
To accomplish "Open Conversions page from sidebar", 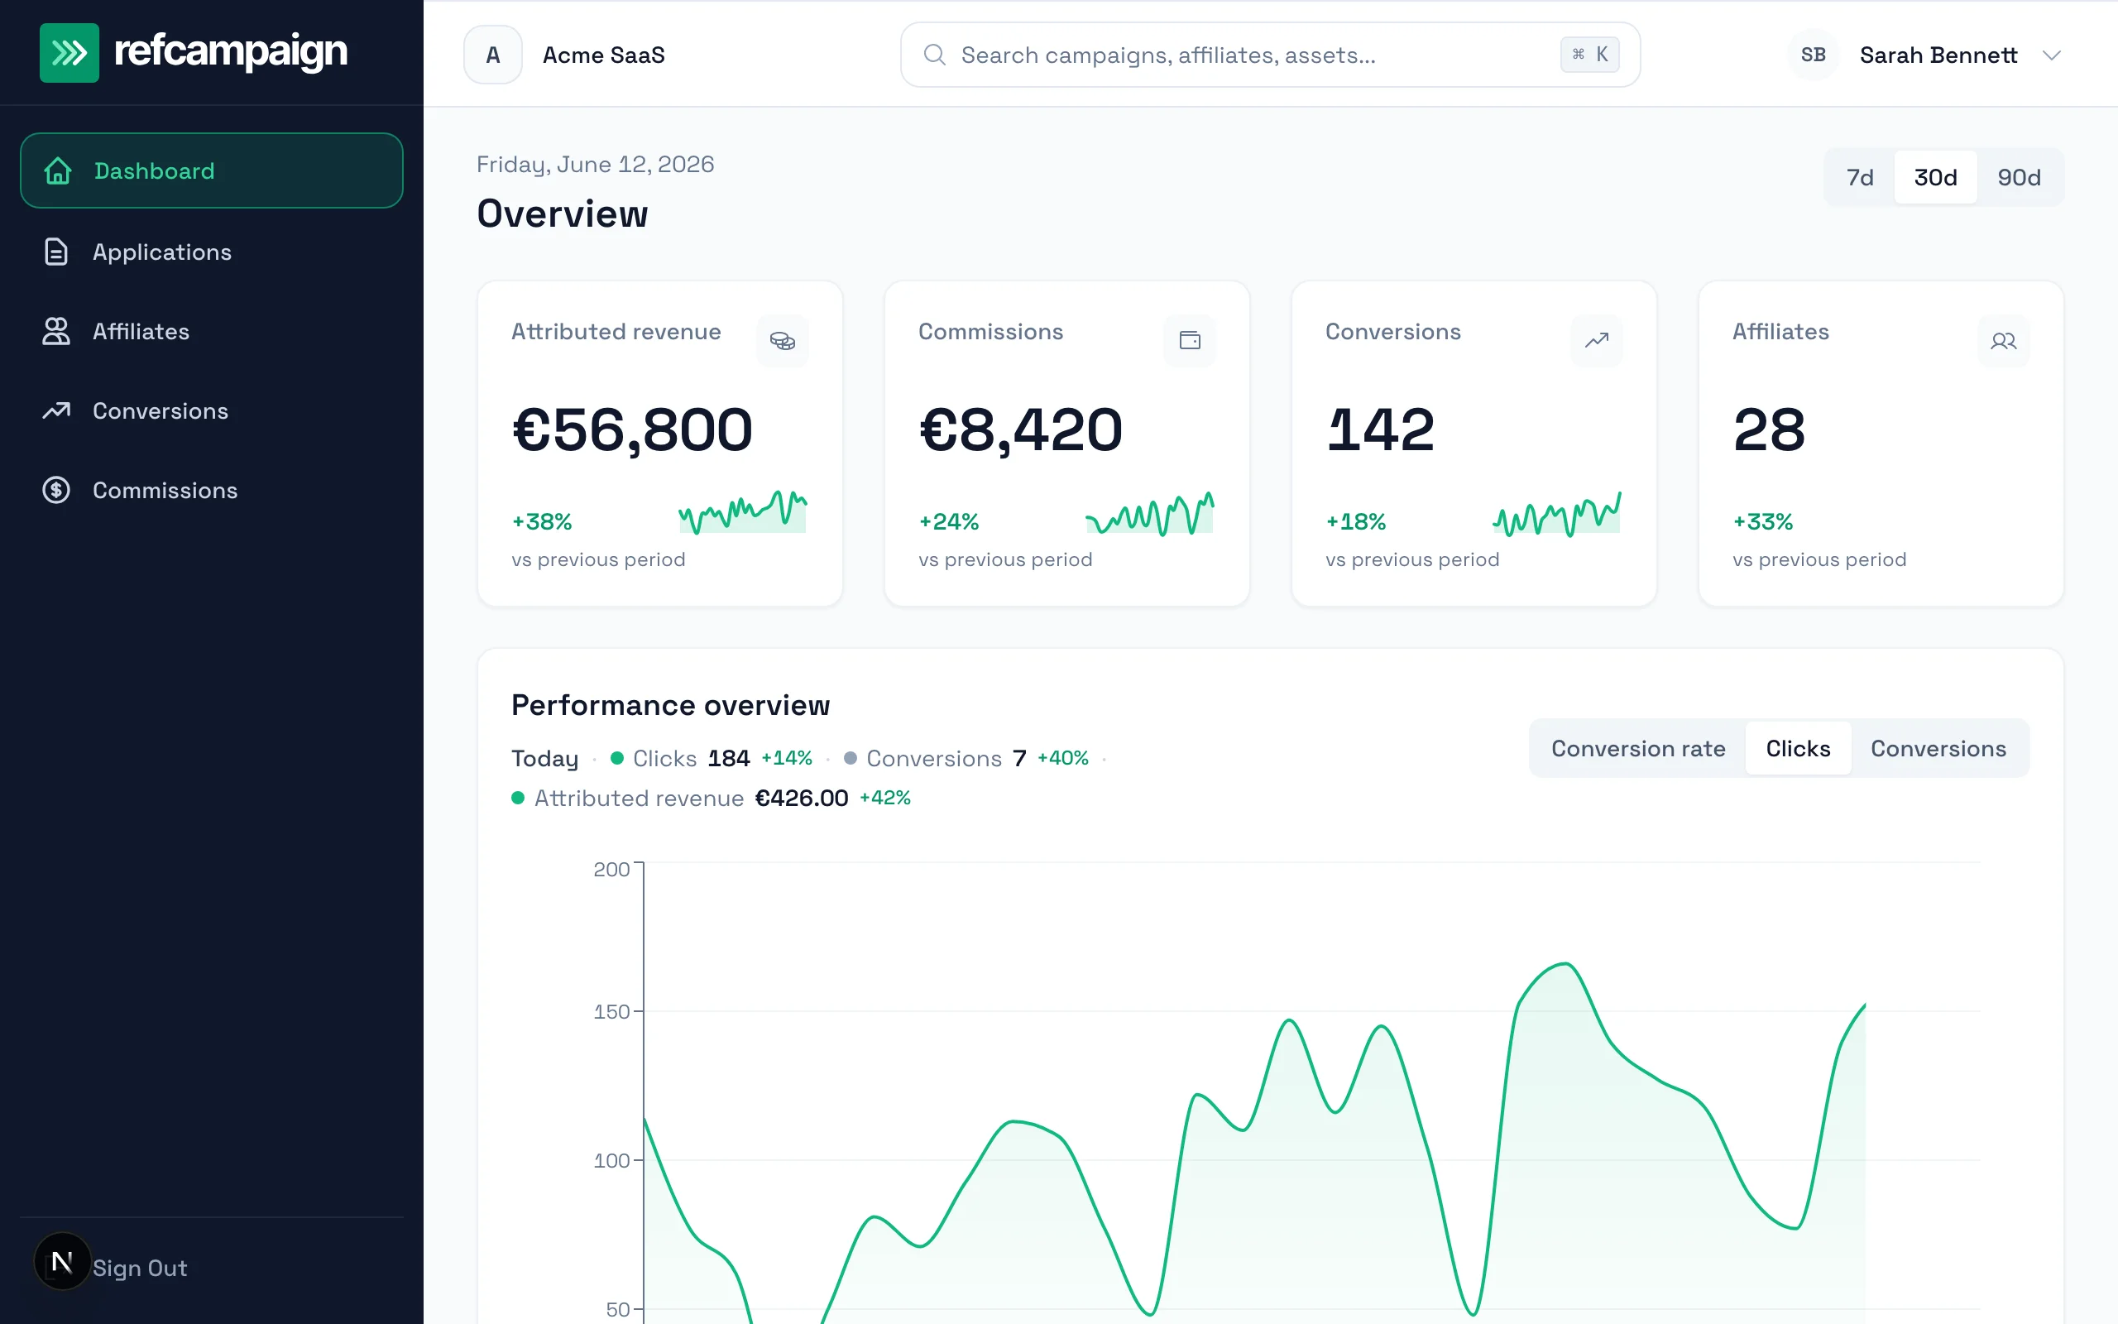I will pos(212,410).
